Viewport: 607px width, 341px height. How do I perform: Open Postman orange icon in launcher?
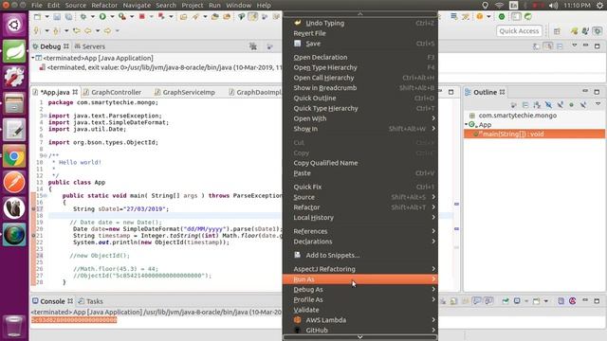[14, 183]
